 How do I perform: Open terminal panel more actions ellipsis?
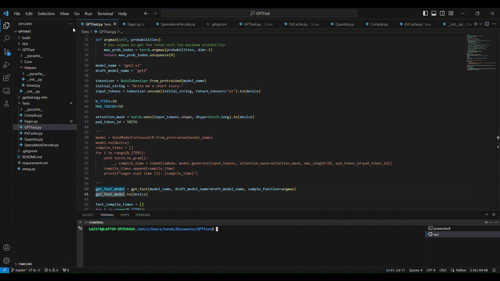click(x=497, y=222)
